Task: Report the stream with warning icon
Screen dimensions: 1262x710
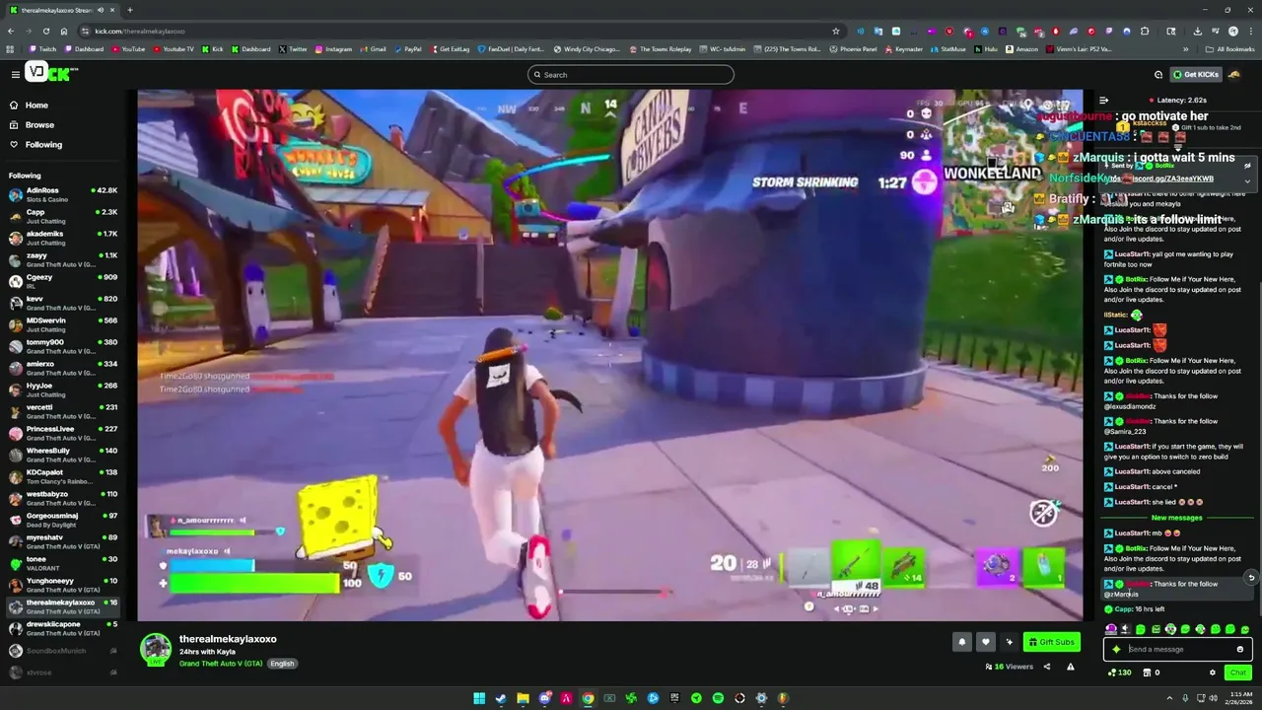Action: [x=1071, y=667]
